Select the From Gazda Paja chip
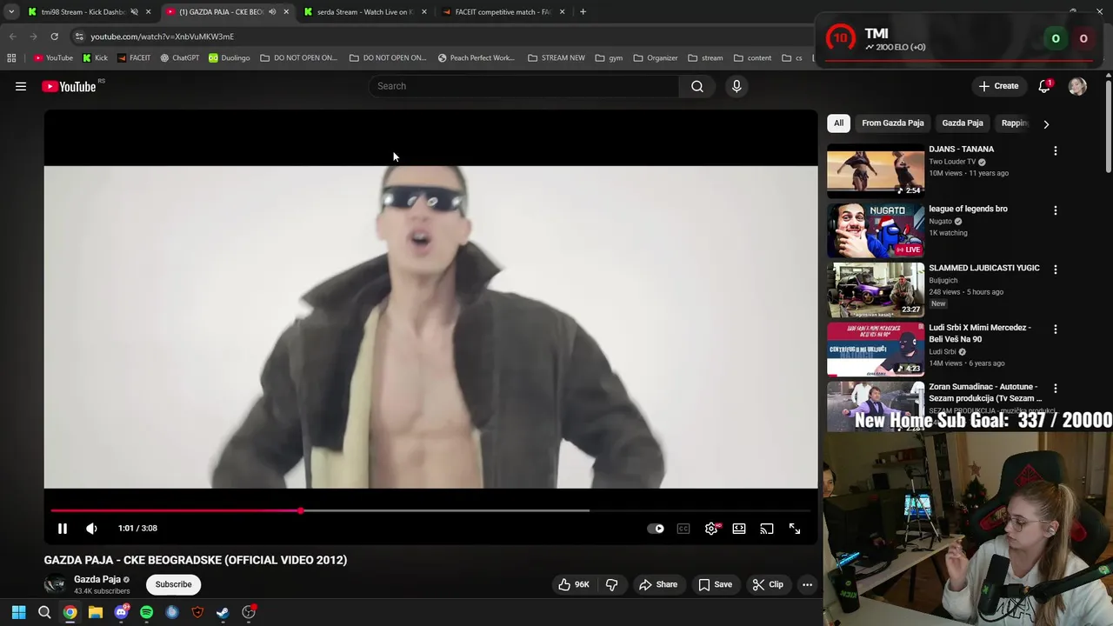1113x626 pixels. pos(893,123)
